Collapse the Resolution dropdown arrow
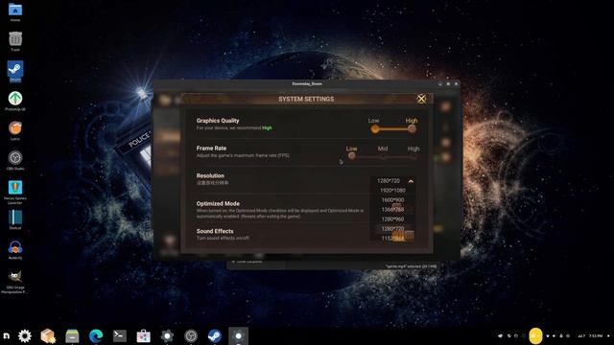 (411, 181)
